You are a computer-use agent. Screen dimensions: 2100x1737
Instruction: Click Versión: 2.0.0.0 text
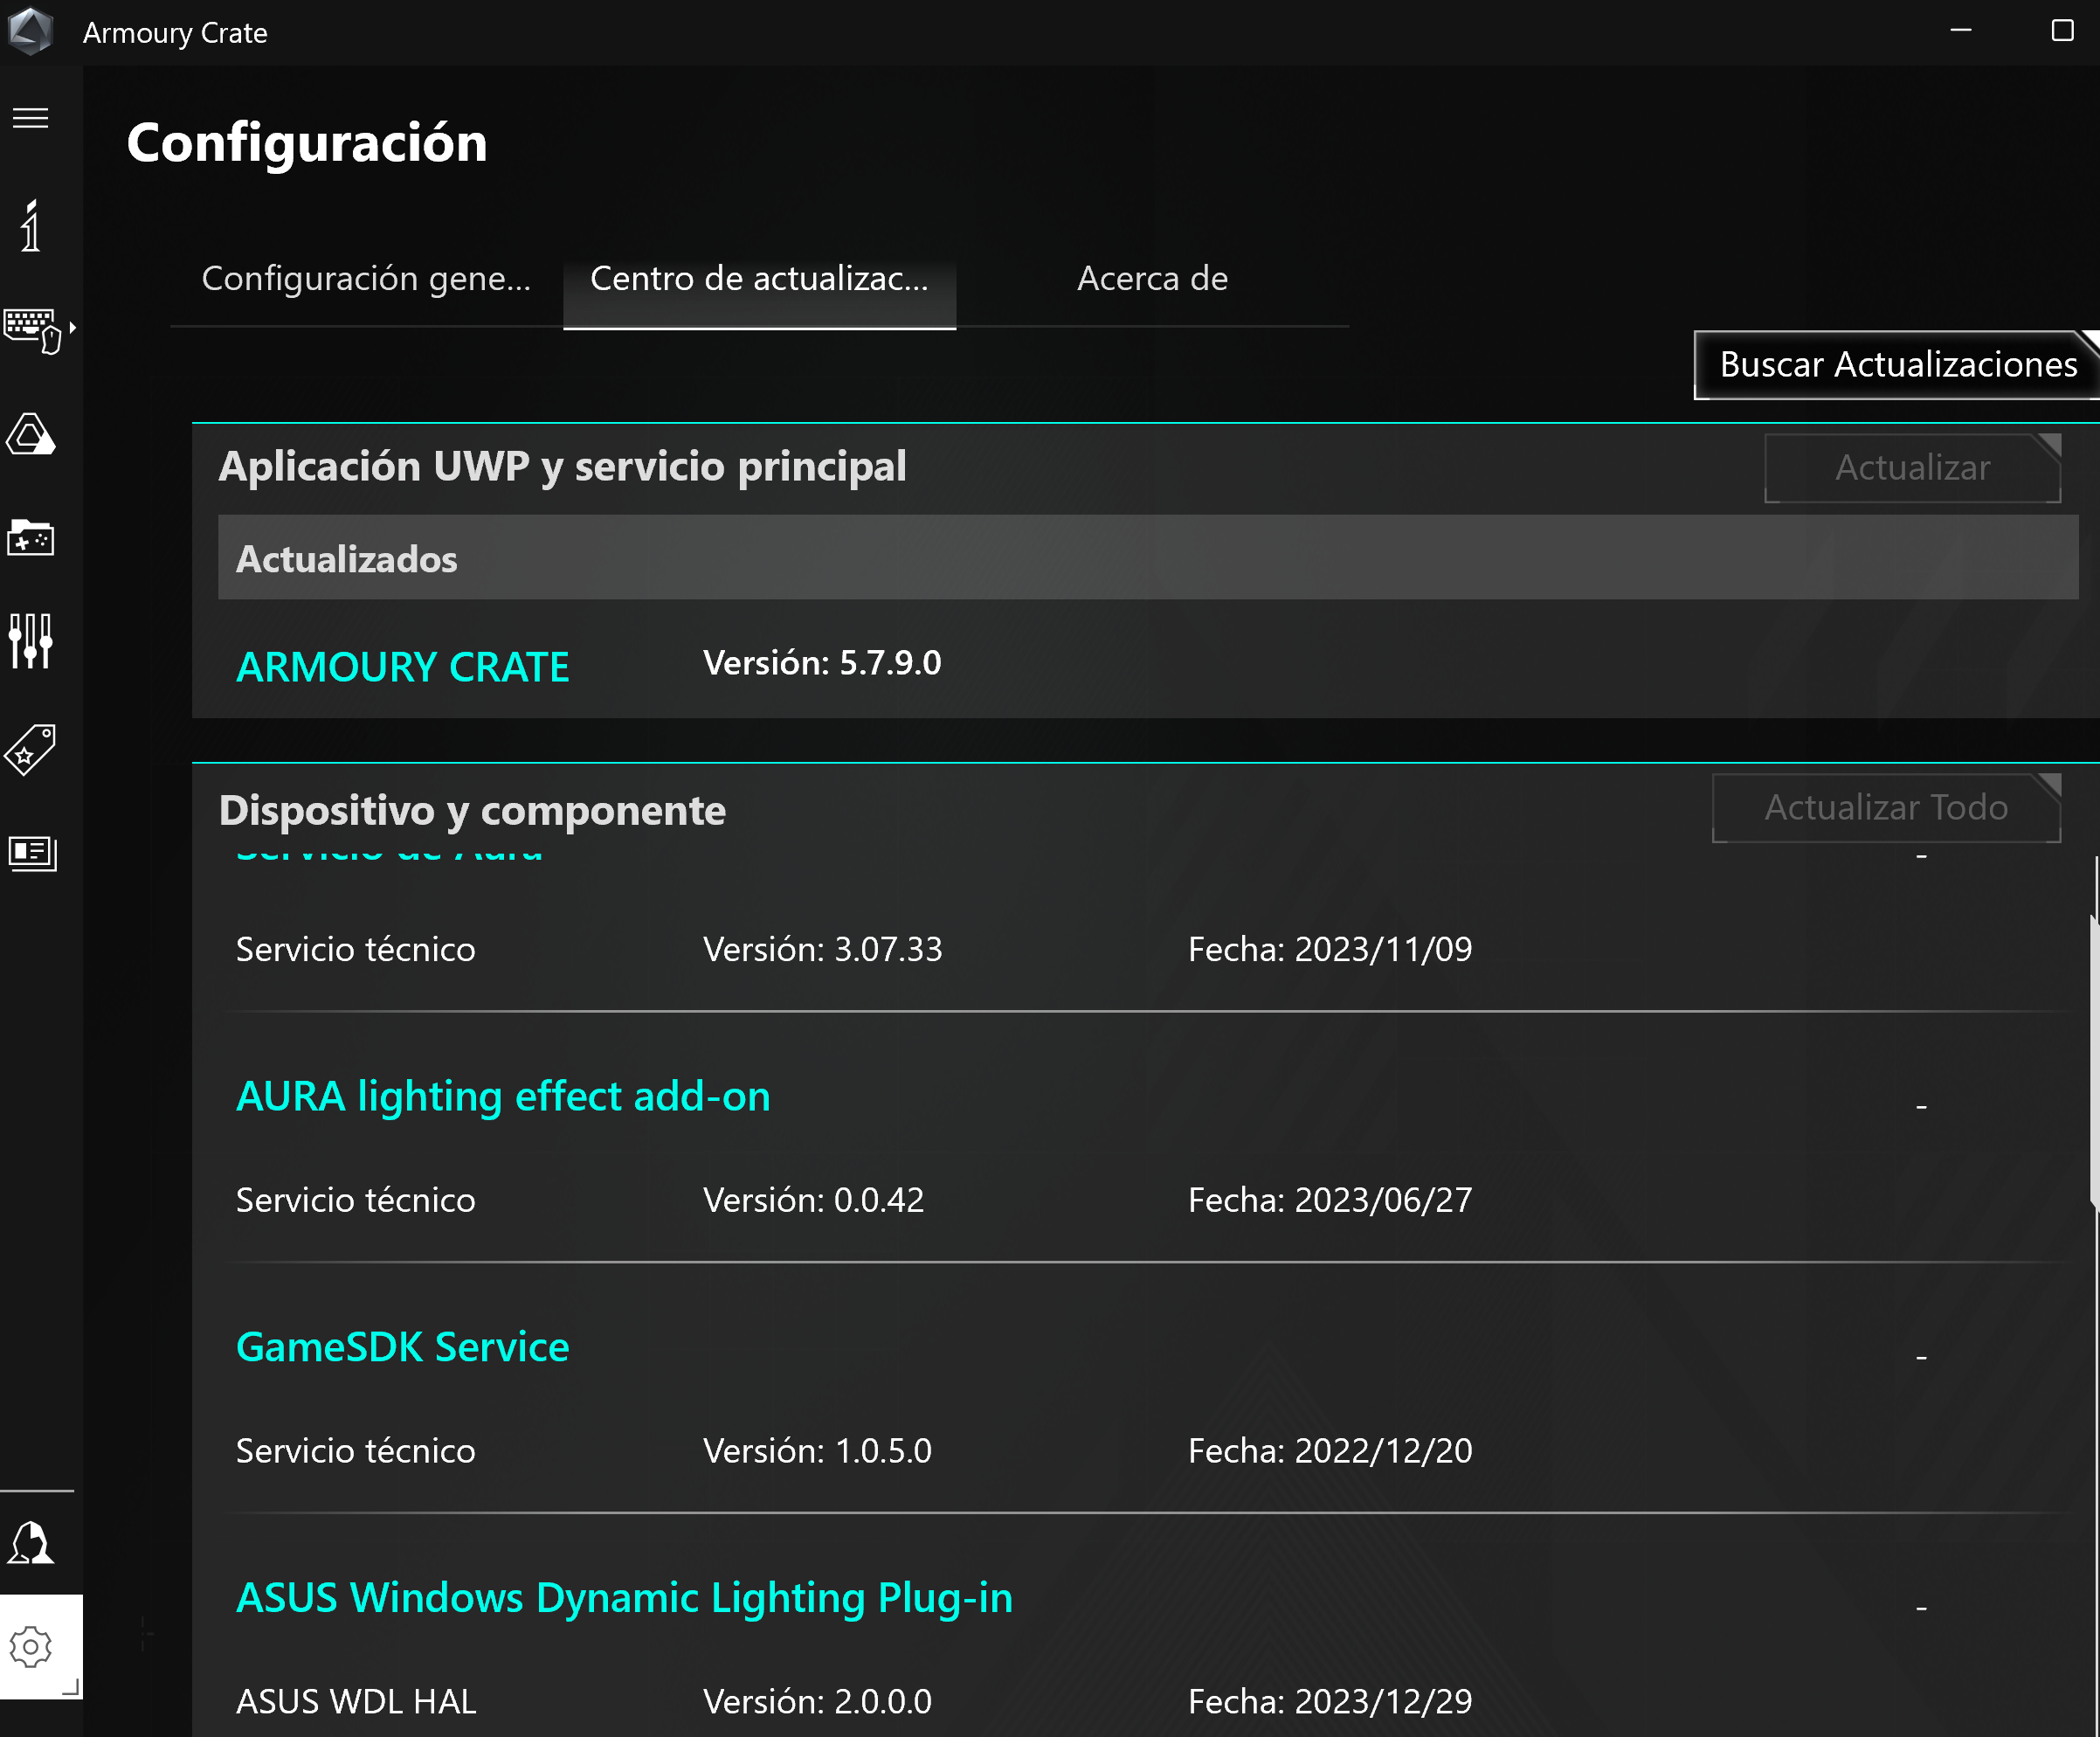[817, 1702]
